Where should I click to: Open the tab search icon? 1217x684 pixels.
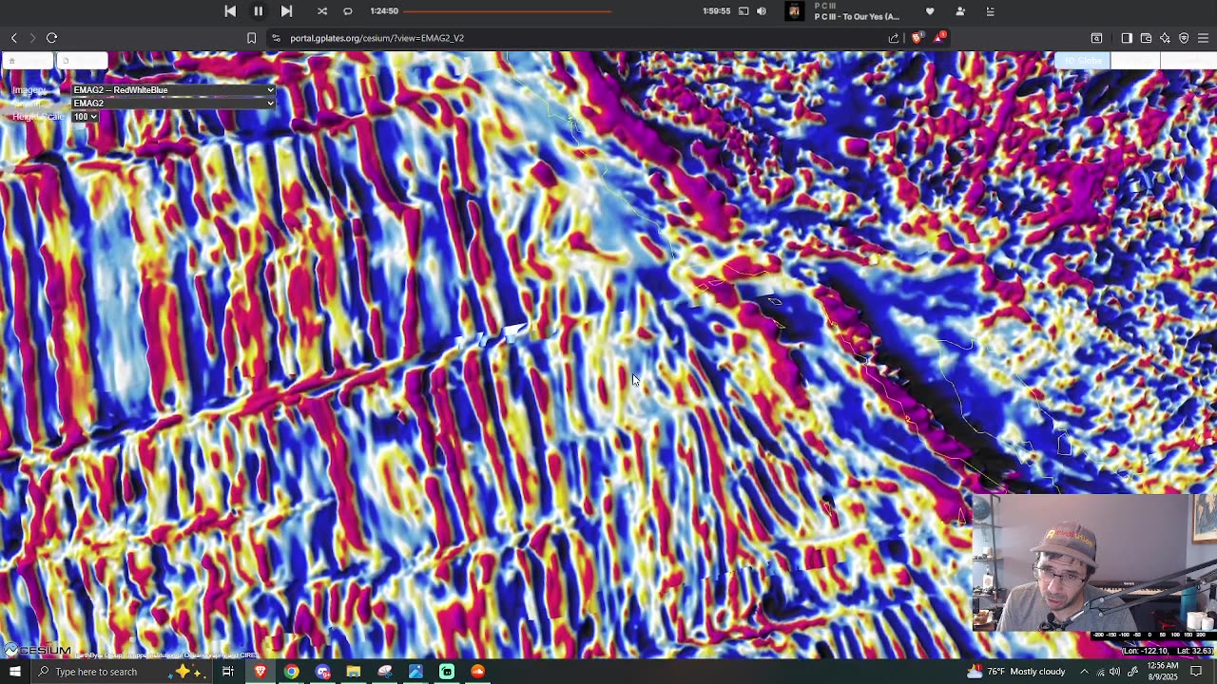click(1096, 38)
